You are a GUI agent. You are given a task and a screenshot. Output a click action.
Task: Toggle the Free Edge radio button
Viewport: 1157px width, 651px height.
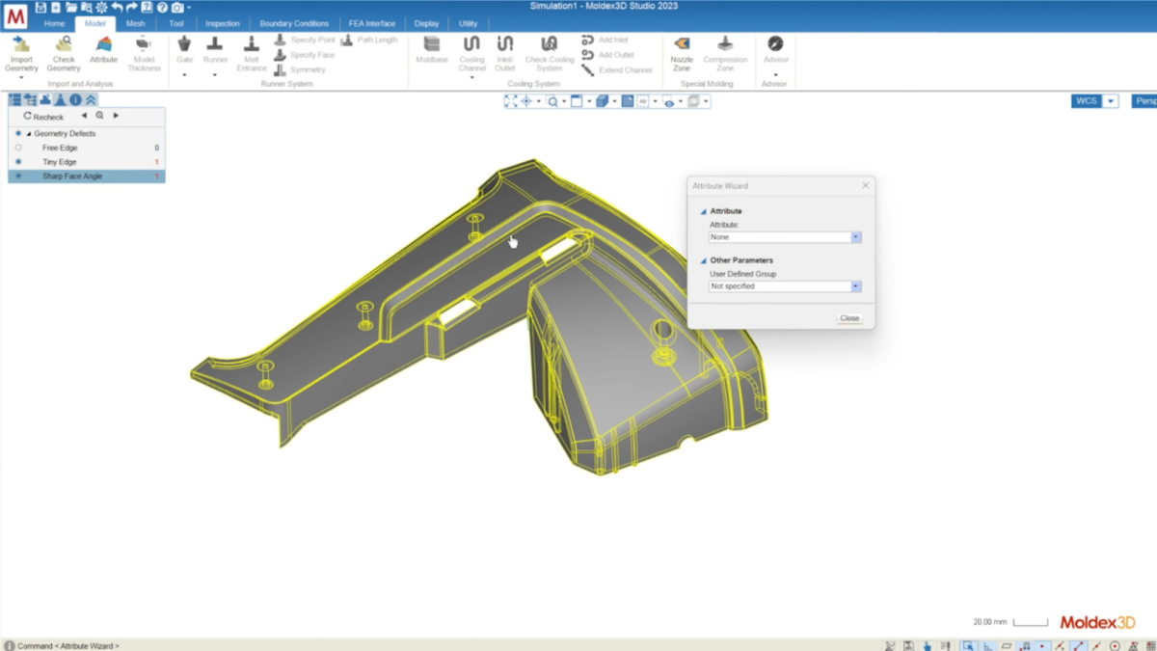pos(18,148)
